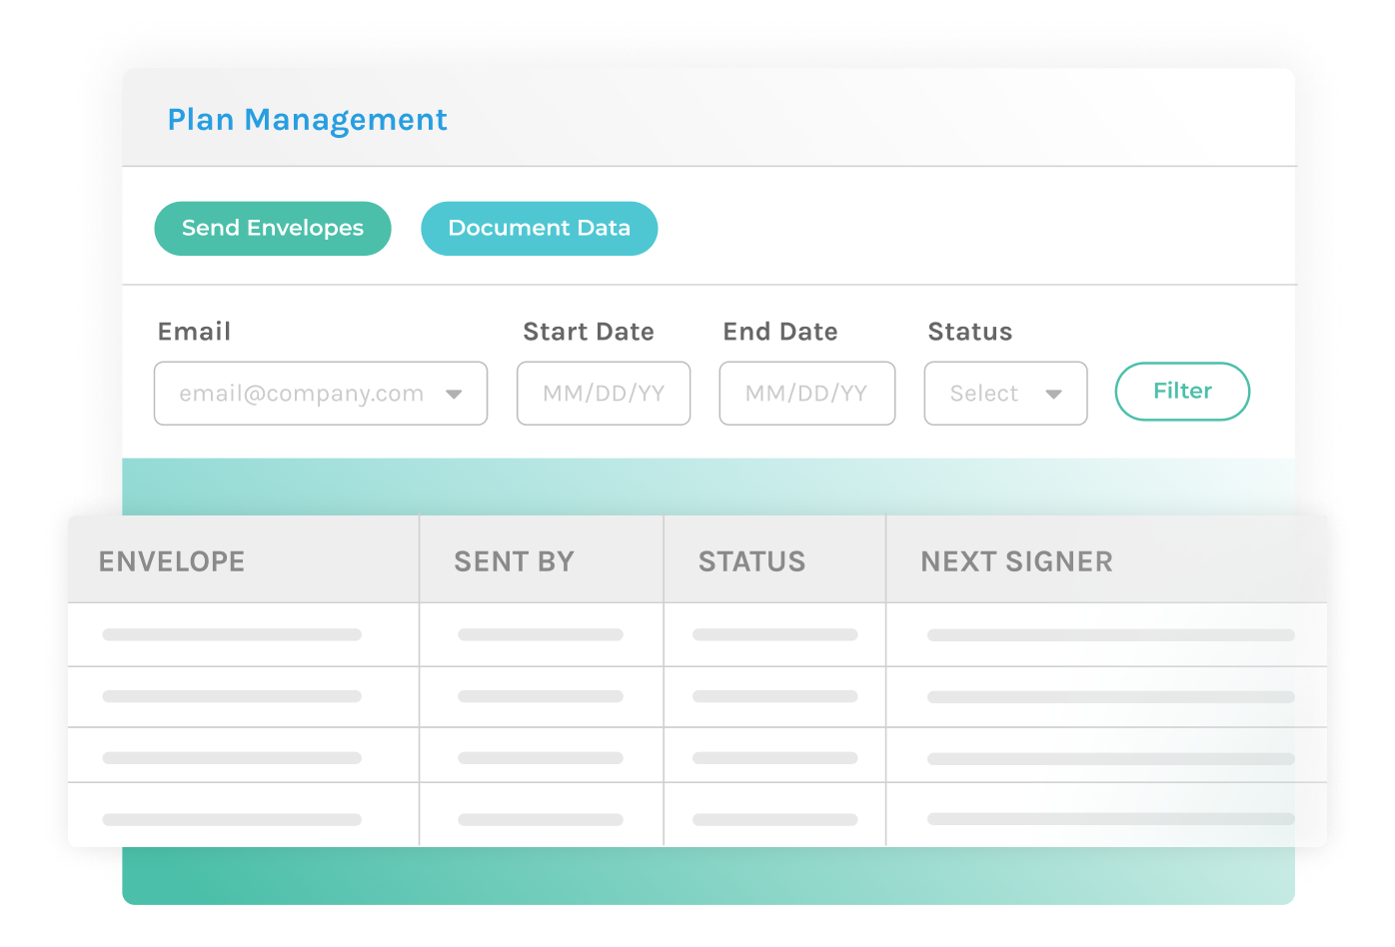Click the Plan Management heading
Image resolution: width=1395 pixels, height=947 pixels.
pos(307,119)
